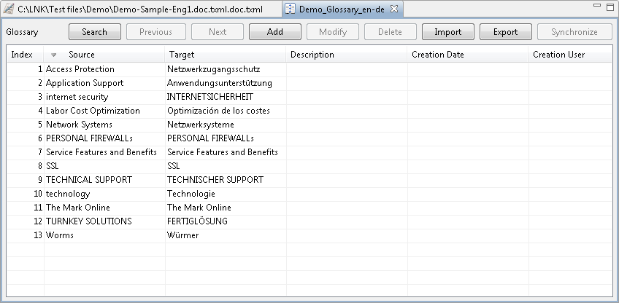Click the document icon on the txml tab
This screenshot has width=619, height=303.
9,9
